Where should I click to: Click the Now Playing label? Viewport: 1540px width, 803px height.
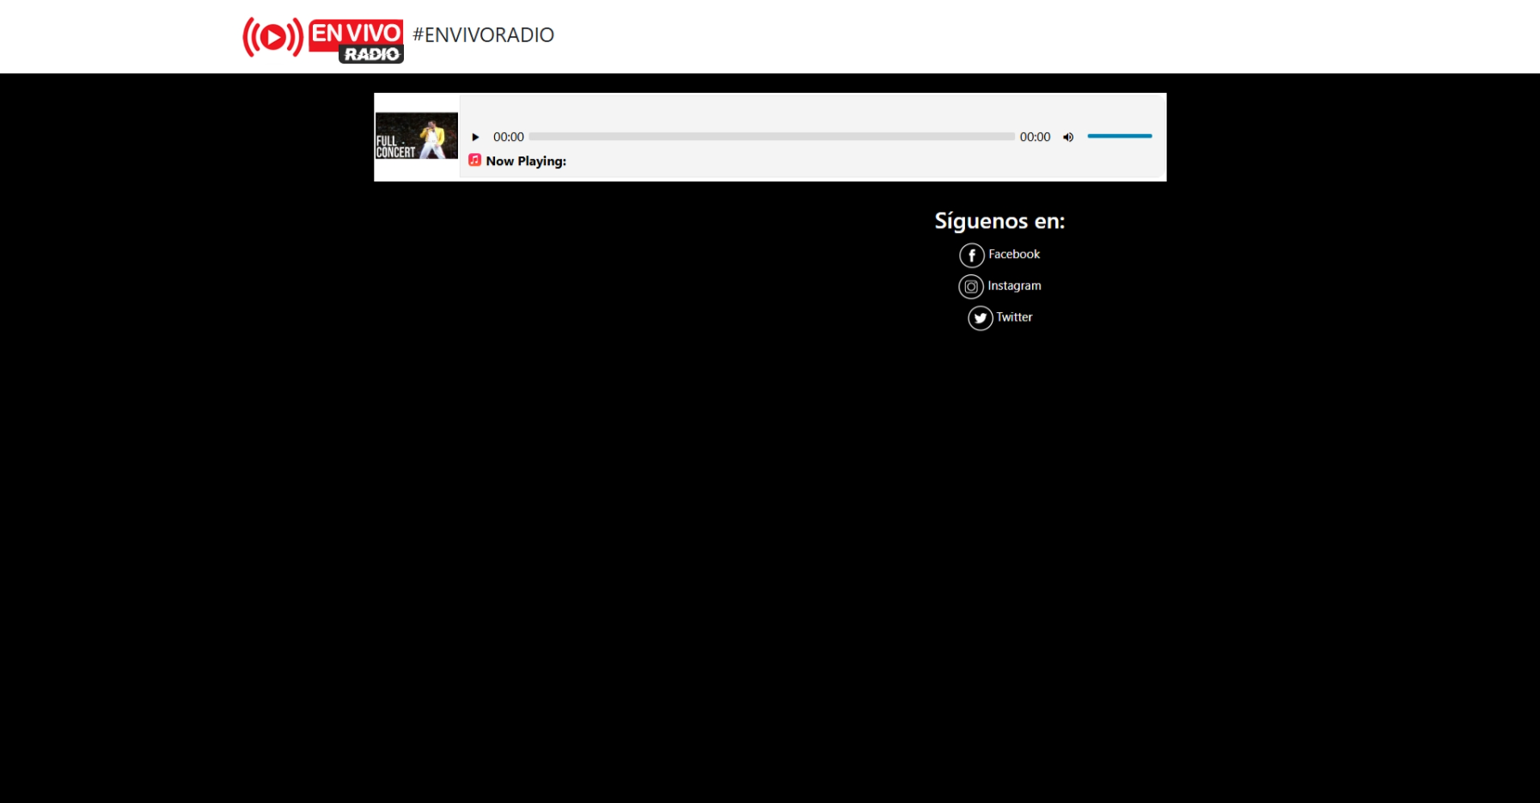[526, 161]
